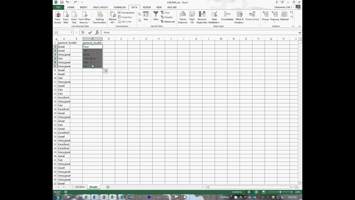Switch to REVIEW tab
Viewport: 355px width, 200px height.
tap(147, 7)
